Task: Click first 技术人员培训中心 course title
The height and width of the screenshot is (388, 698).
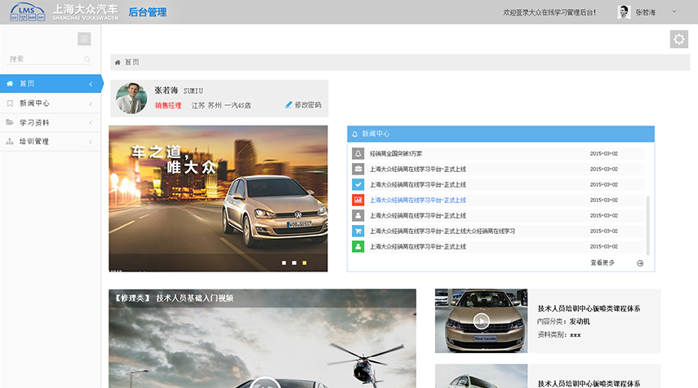Action: click(x=589, y=308)
